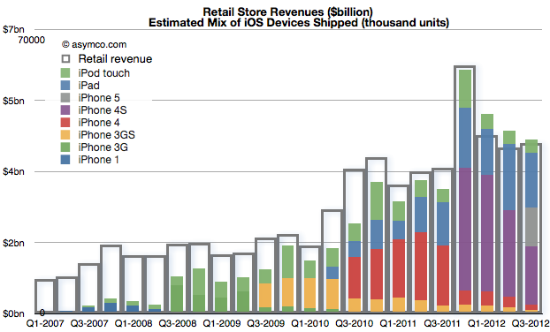Click the chart title Retail Store Revenues
Screen dimensions: 550x332
[287, 11]
